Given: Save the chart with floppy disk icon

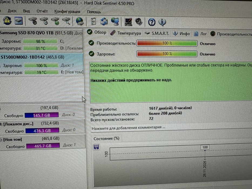Looking at the screenshot, I should 96,147.
